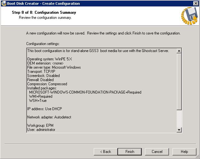The height and width of the screenshot is (159, 200).
Task: Click the 'WMI=Required' line
Action: coord(41,96)
